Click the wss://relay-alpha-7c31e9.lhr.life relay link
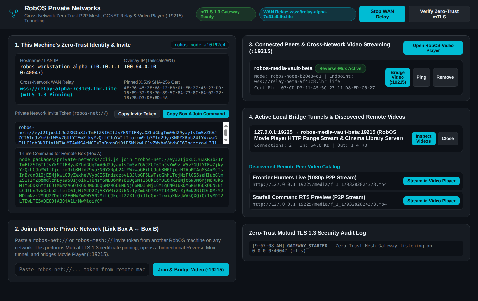Viewport: 478px width, 301px height. coord(68,91)
